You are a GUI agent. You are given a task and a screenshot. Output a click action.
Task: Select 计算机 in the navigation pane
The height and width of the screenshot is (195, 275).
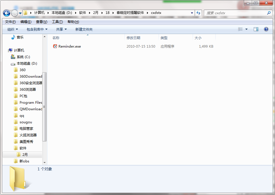19,50
